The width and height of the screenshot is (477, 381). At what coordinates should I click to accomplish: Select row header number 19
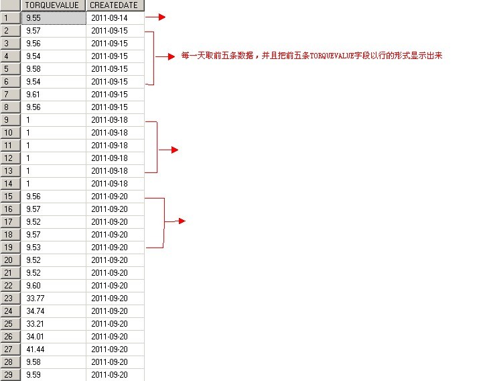pos(10,248)
